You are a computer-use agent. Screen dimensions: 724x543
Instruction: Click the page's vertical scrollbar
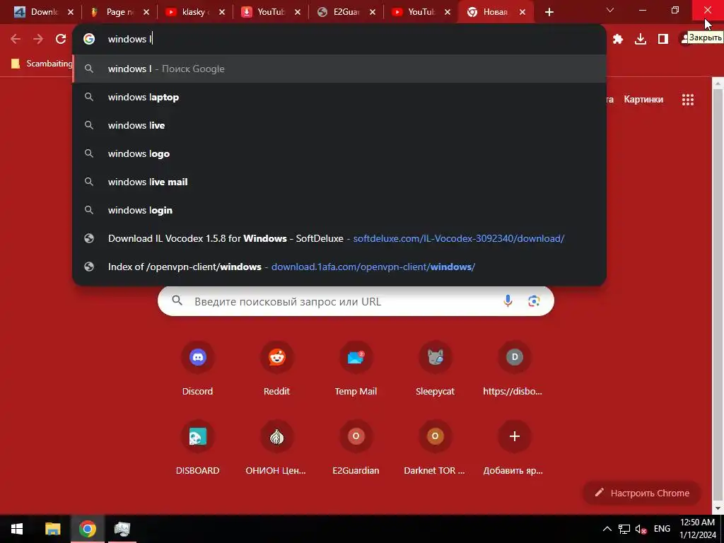point(718,296)
